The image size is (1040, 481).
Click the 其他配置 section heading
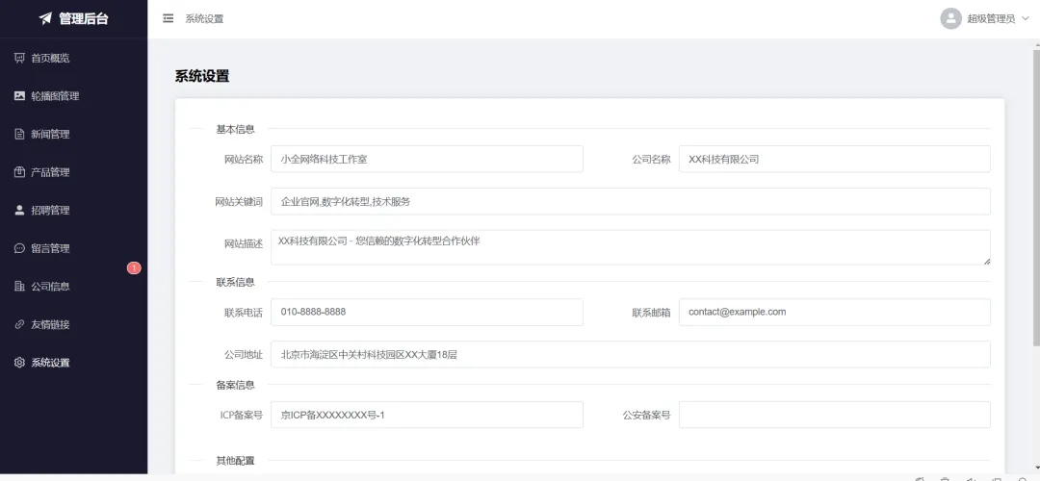(x=236, y=461)
